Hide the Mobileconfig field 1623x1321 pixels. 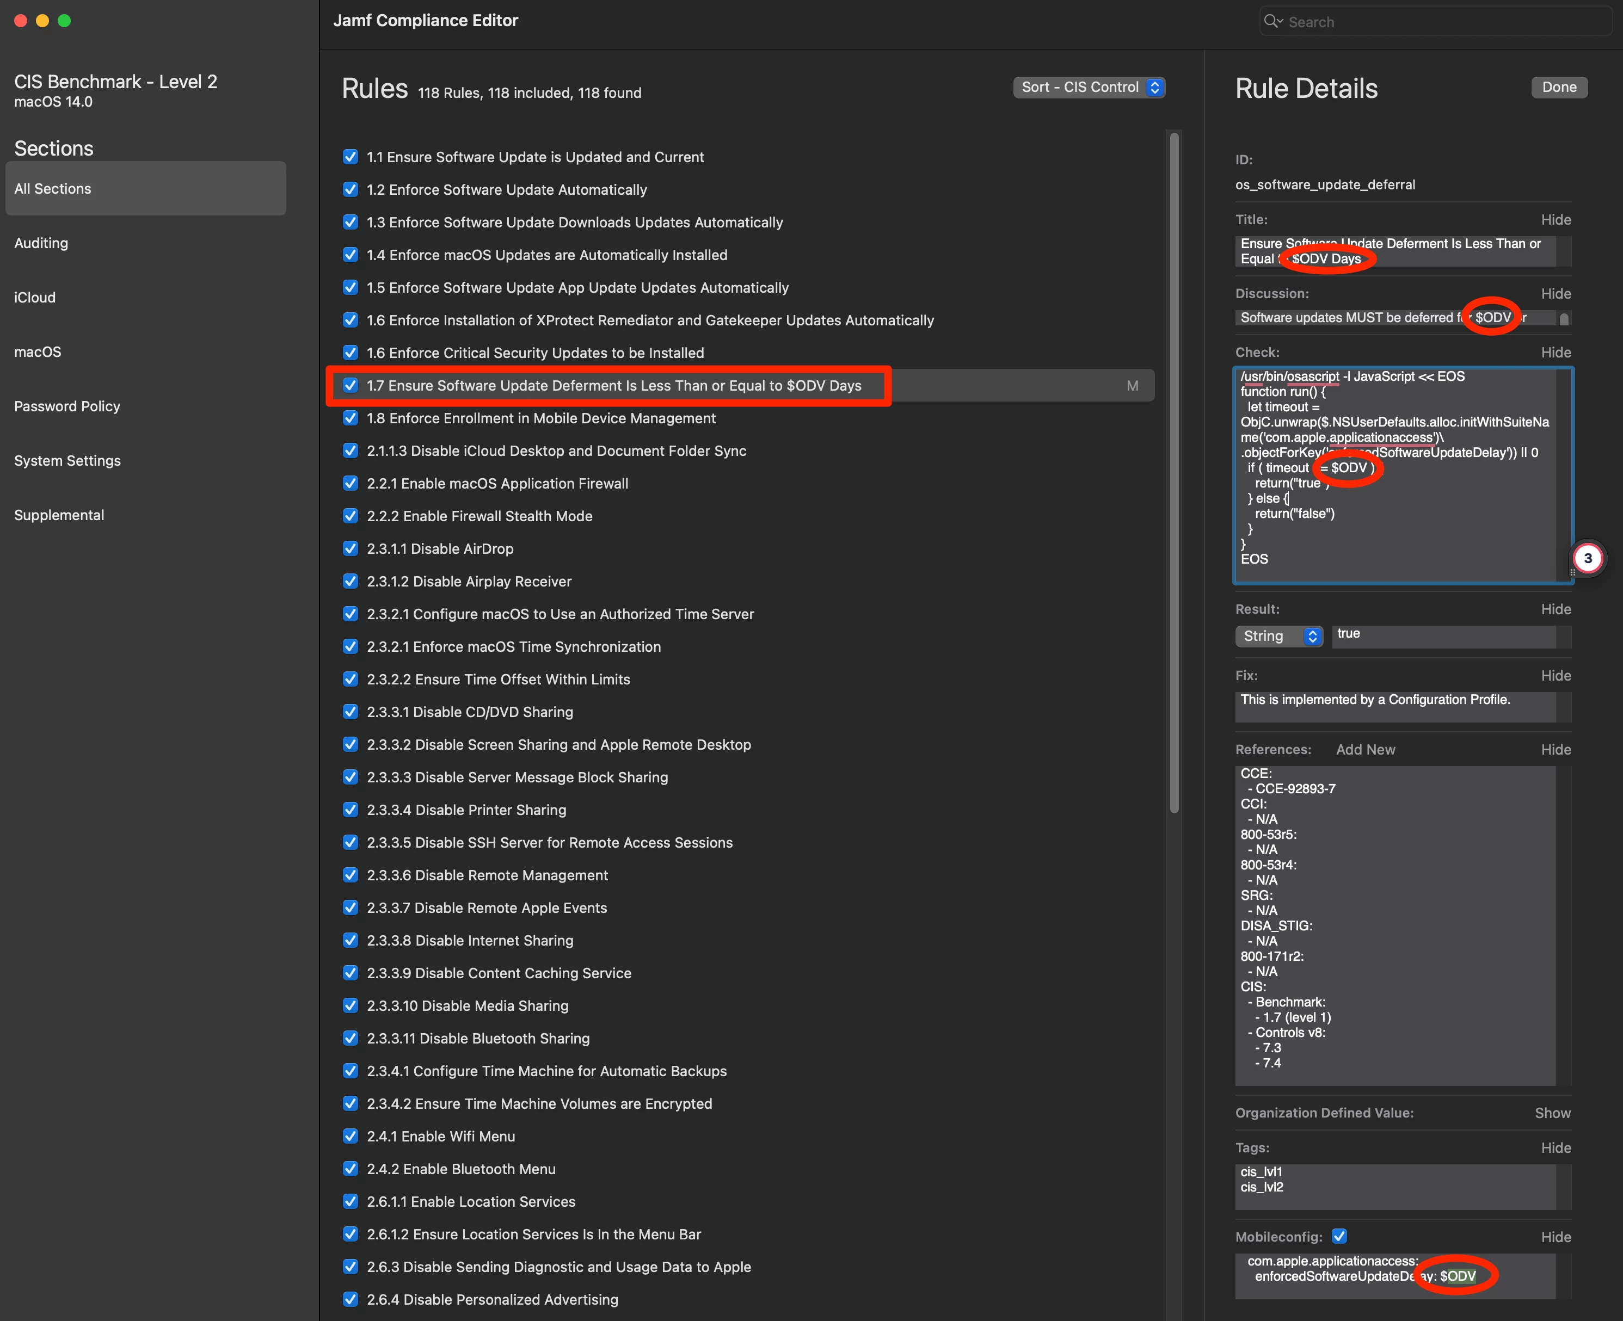point(1556,1237)
